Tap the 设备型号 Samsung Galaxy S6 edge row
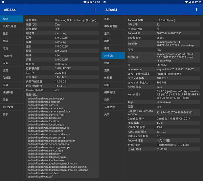 62,20
